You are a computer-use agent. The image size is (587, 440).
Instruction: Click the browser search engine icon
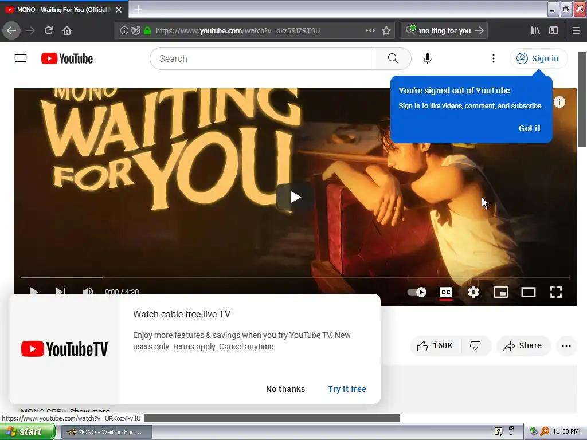click(410, 30)
